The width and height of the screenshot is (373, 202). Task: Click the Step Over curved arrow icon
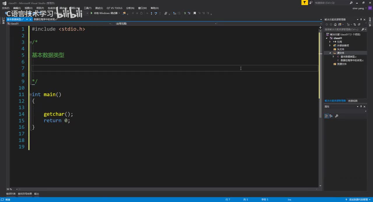pyautogui.click(x=156, y=13)
